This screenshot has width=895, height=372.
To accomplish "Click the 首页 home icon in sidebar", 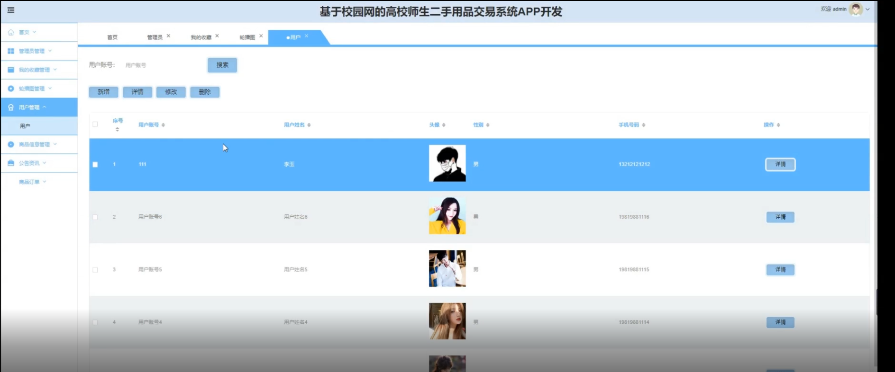I will 11,32.
